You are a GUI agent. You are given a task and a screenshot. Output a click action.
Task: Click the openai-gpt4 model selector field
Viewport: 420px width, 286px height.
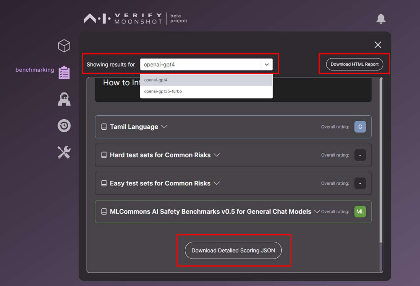pos(206,65)
